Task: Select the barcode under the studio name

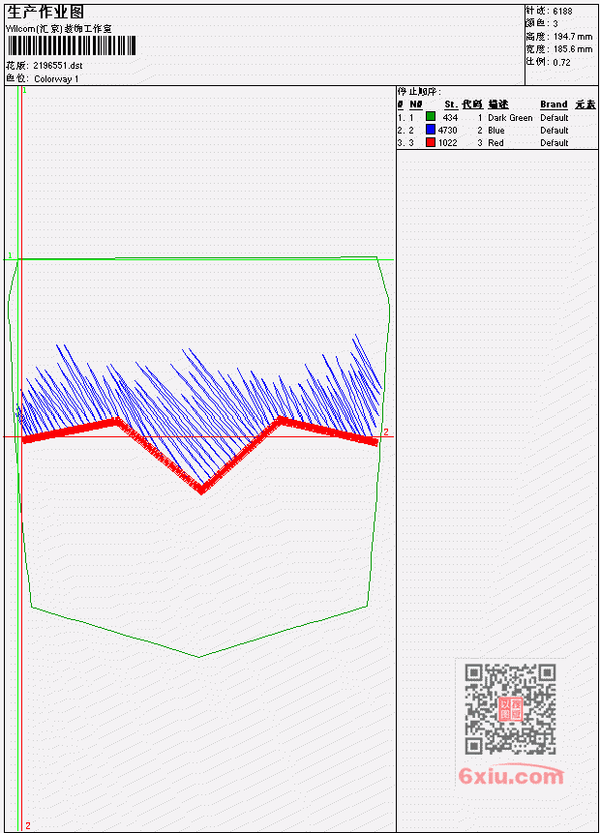Action: click(x=72, y=45)
